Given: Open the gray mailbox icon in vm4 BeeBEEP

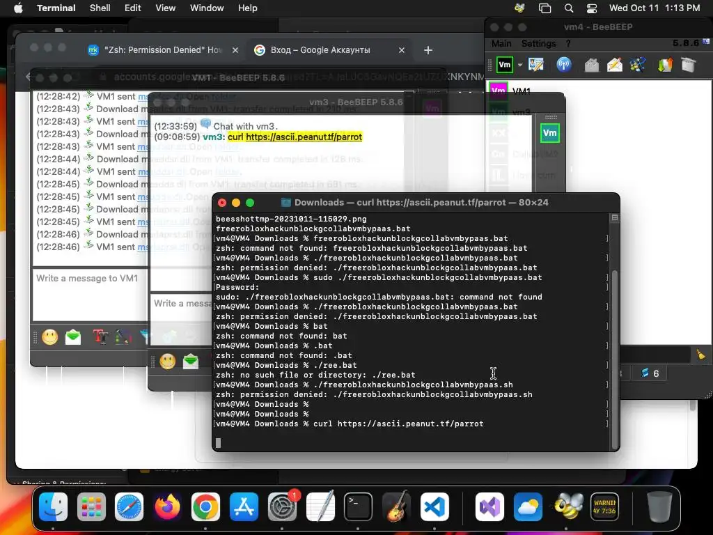Looking at the screenshot, I should tap(592, 65).
